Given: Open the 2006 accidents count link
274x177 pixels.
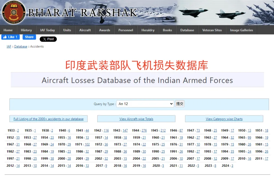Looking at the screenshot, I should pos(181,158).
